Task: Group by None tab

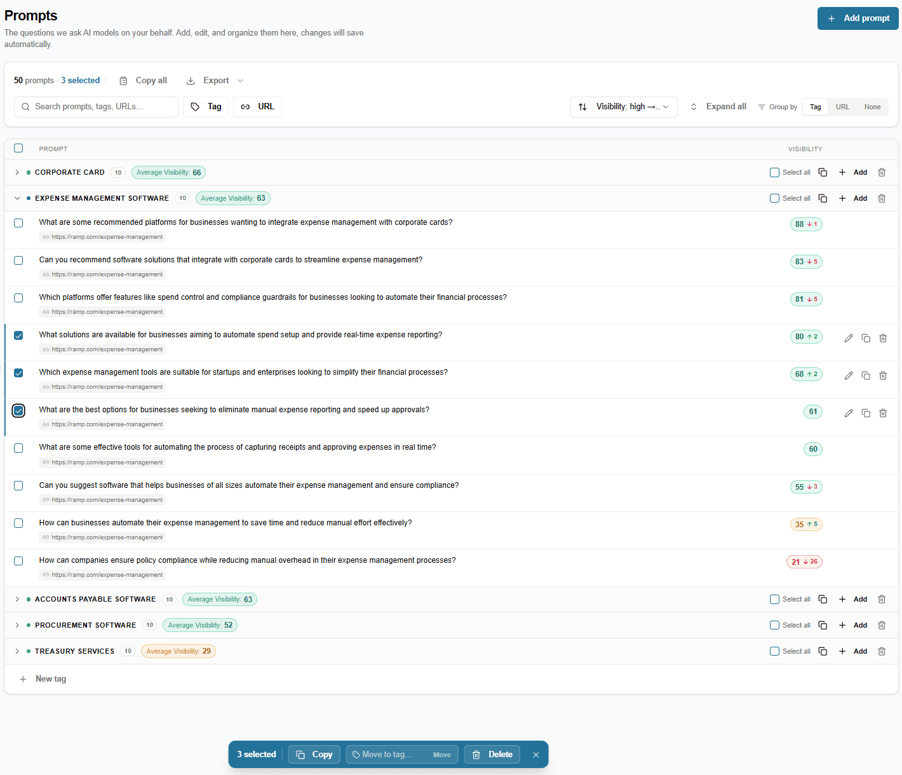Action: tap(872, 107)
